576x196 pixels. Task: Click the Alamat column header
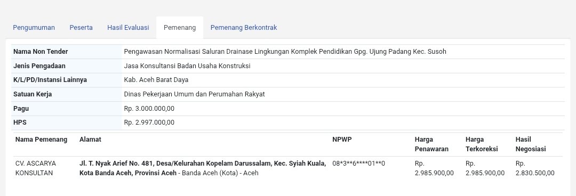point(90,140)
